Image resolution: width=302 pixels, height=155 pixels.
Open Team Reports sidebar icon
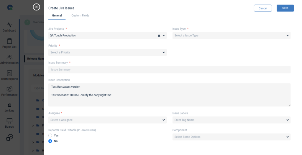pyautogui.click(x=9, y=74)
